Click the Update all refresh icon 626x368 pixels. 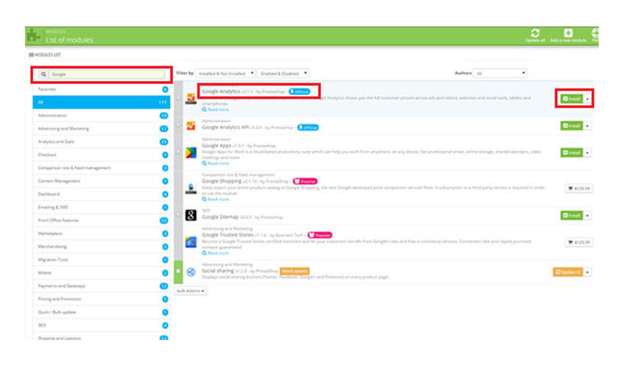pos(535,32)
